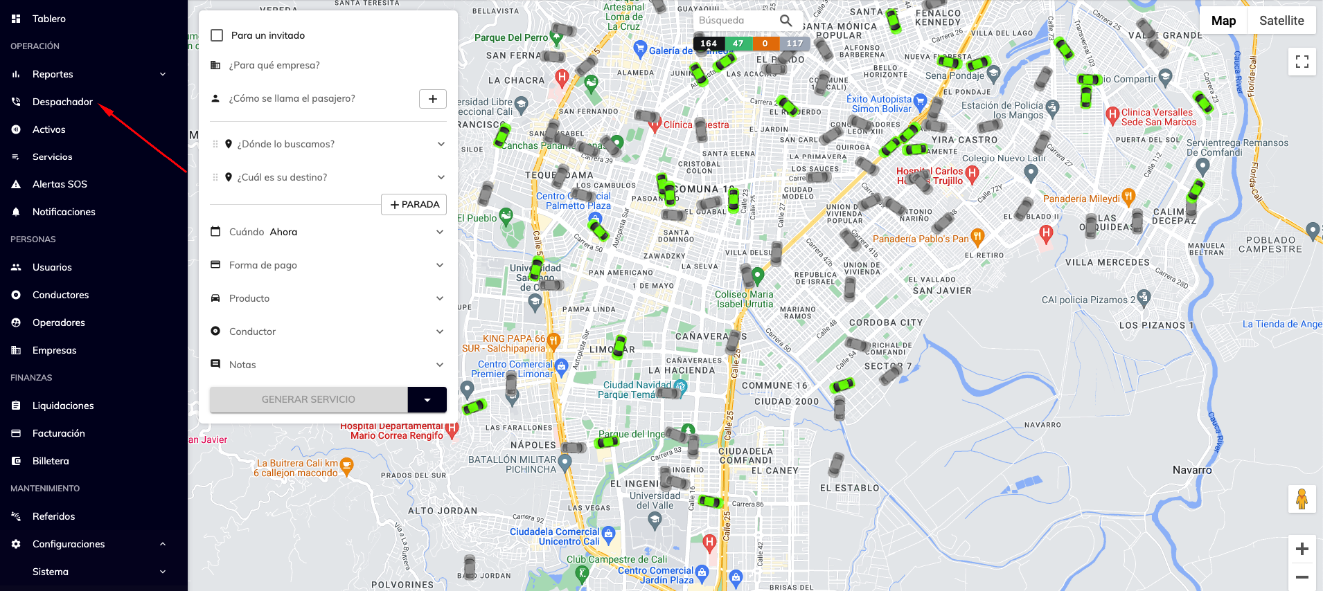
Task: Click the Activos sidebar icon
Action: coord(16,129)
